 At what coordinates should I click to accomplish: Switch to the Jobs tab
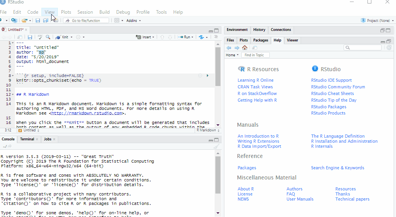(47, 139)
